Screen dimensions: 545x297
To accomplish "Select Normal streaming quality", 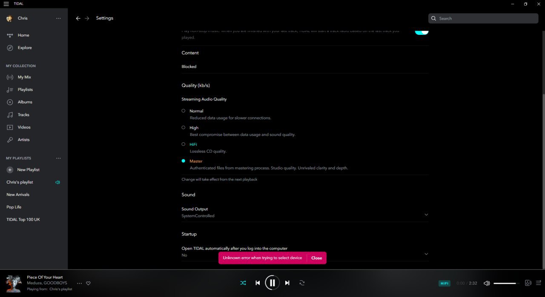I will point(184,111).
